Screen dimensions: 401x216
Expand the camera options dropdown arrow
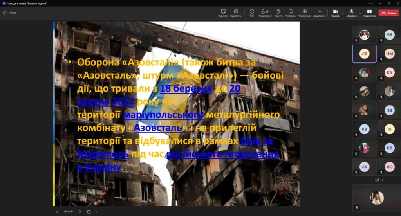pos(343,13)
